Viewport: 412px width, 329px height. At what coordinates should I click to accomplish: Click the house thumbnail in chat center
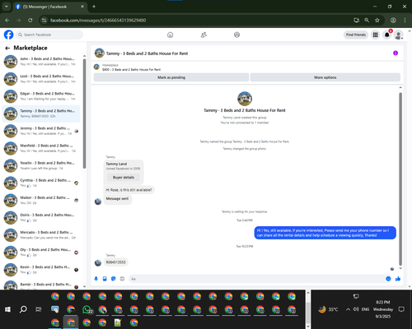click(245, 99)
